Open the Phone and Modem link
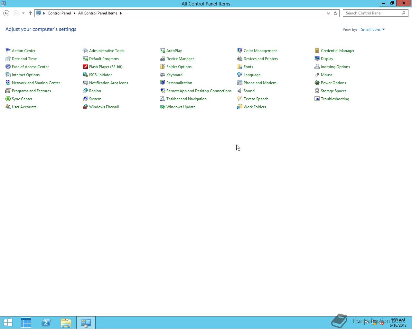The height and width of the screenshot is (329, 412). tap(260, 83)
